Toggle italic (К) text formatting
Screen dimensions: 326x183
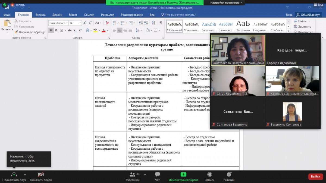pyautogui.click(x=57, y=30)
